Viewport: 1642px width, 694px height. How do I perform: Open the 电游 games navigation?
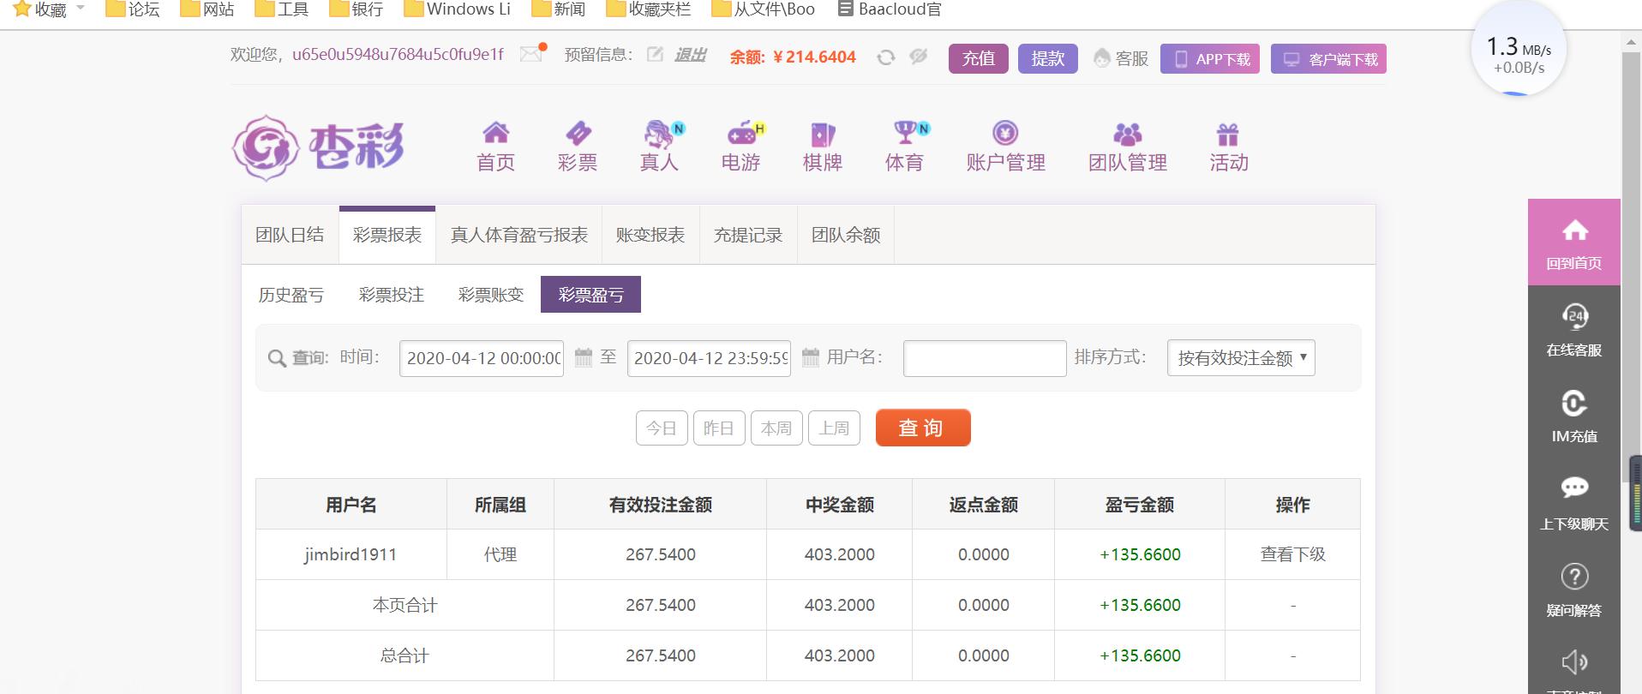[741, 147]
